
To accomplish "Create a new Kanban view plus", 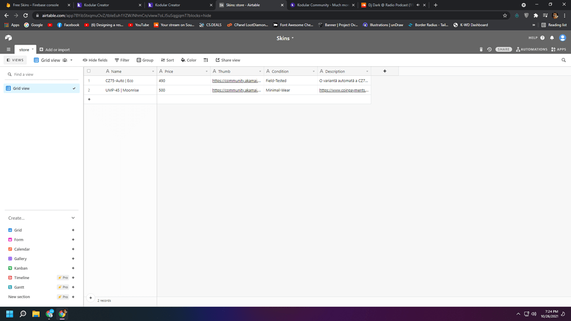I will pos(73,268).
